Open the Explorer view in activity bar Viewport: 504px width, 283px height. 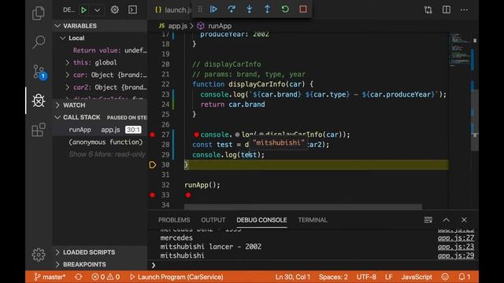(39, 13)
